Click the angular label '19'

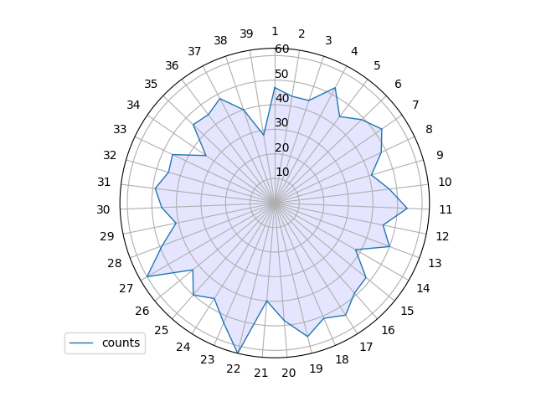(x=316, y=368)
